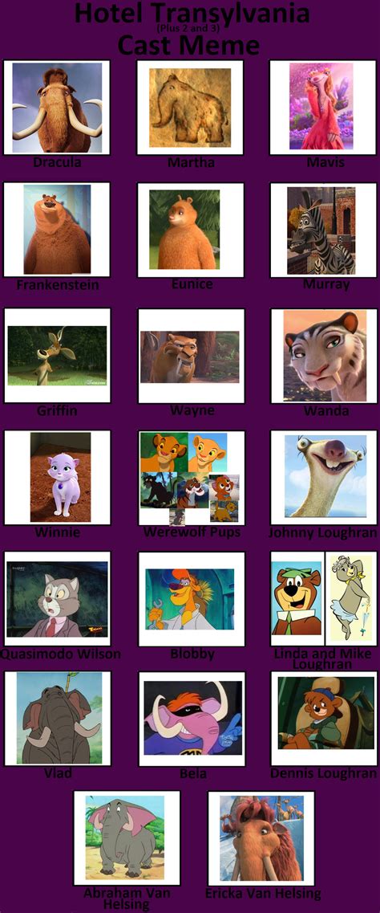This screenshot has width=380, height=913.
Task: Click the gray elephant labeled Abraham Van Helsing
Action: point(124,838)
